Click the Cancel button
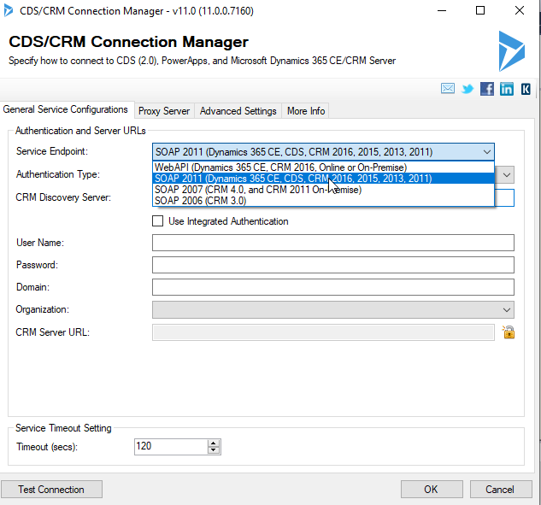Image resolution: width=541 pixels, height=505 pixels. coord(501,489)
